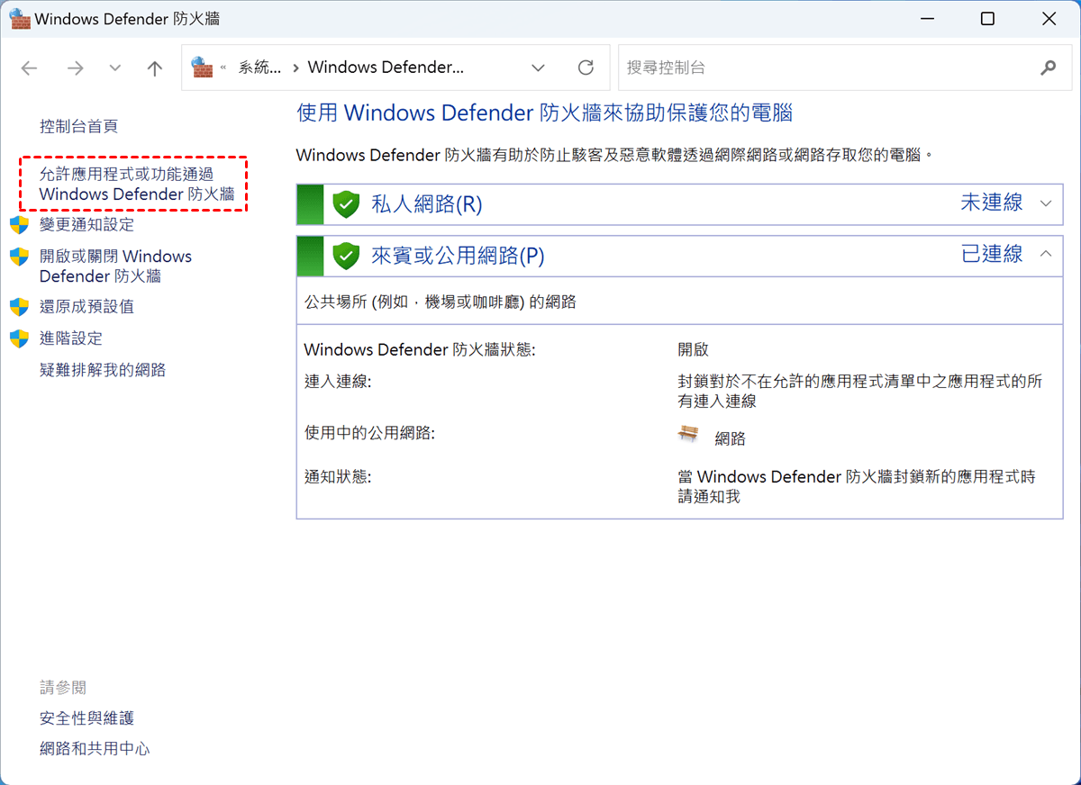Click the 私人網路(R) heading
This screenshot has width=1081, height=785.
[427, 204]
